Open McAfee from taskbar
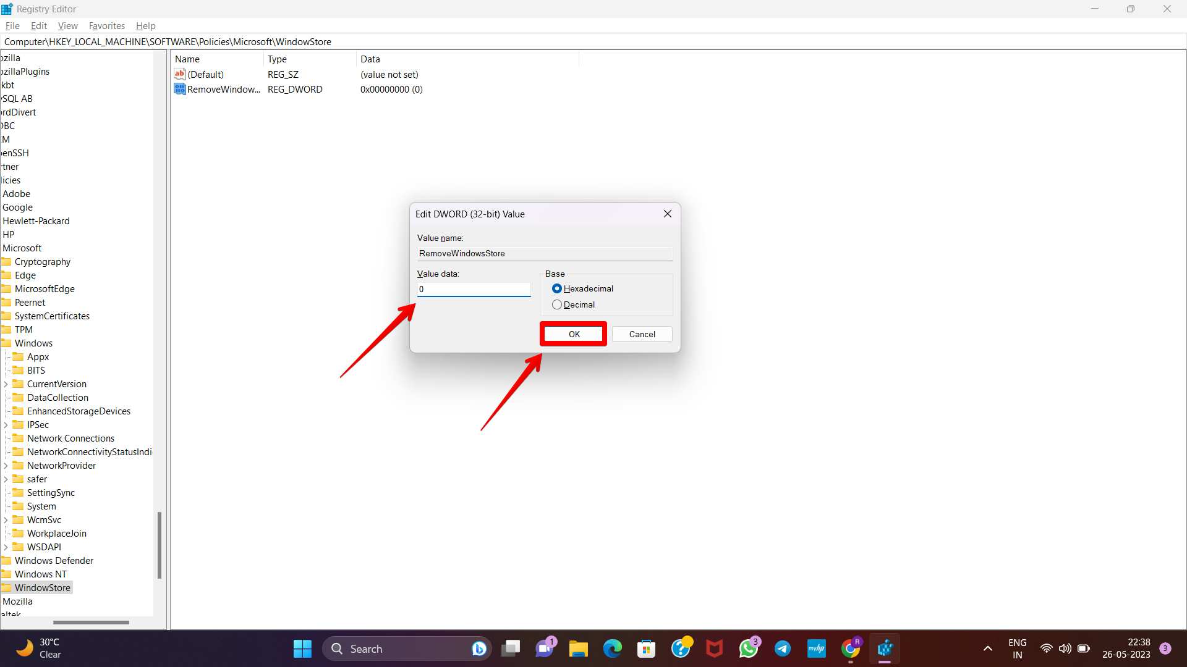Image resolution: width=1187 pixels, height=667 pixels. (715, 648)
